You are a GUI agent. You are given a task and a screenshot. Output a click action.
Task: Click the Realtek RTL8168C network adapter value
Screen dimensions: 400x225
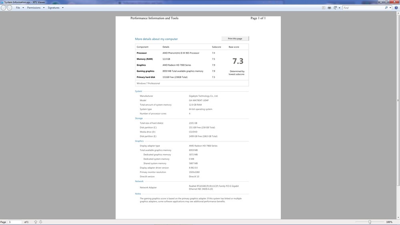[x=214, y=187]
